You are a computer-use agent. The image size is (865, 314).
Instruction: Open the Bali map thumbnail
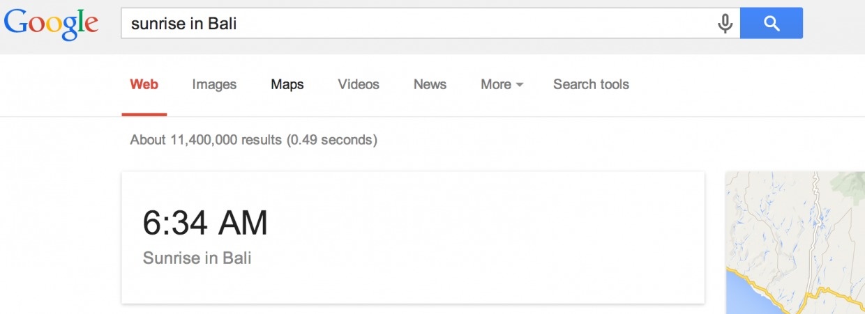click(795, 242)
